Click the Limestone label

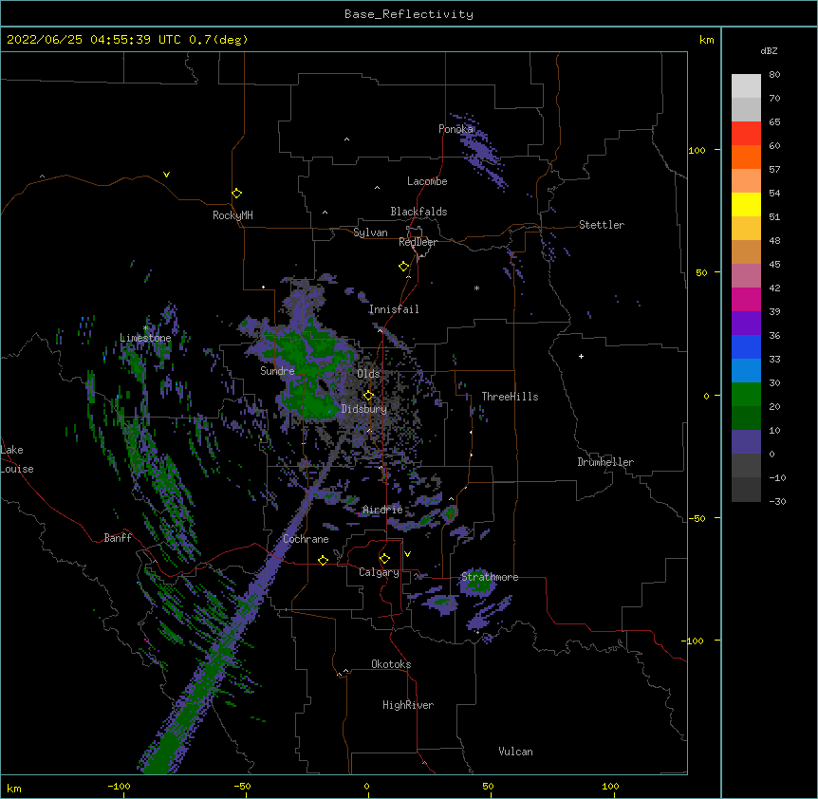coord(145,338)
